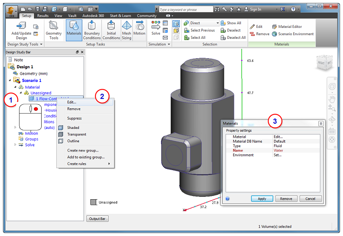Open Initial Conditions task
The width and height of the screenshot is (343, 236).
(111, 30)
